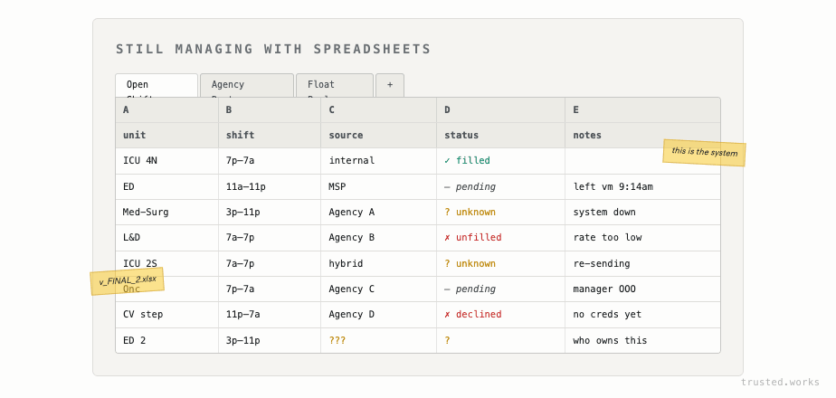Select the 'ICU 2S' unit cell
This screenshot has width=836, height=398.
(x=166, y=263)
